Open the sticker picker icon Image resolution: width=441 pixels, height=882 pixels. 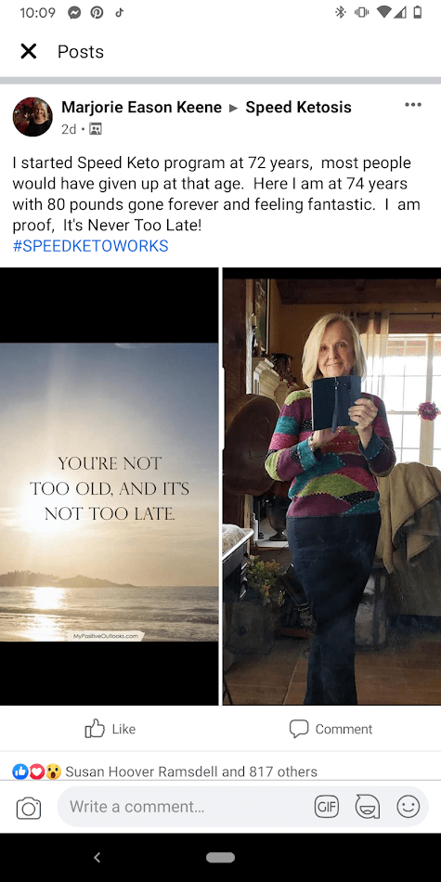(x=368, y=807)
